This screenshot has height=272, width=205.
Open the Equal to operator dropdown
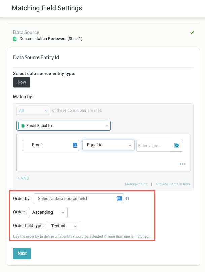click(108, 145)
